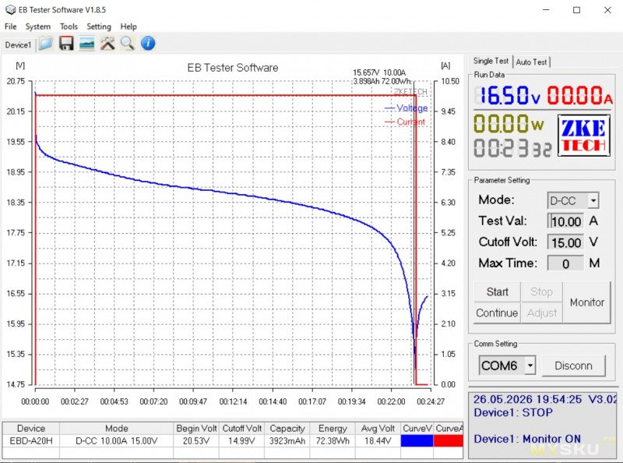Click the Max Time 0 input field

pyautogui.click(x=565, y=263)
